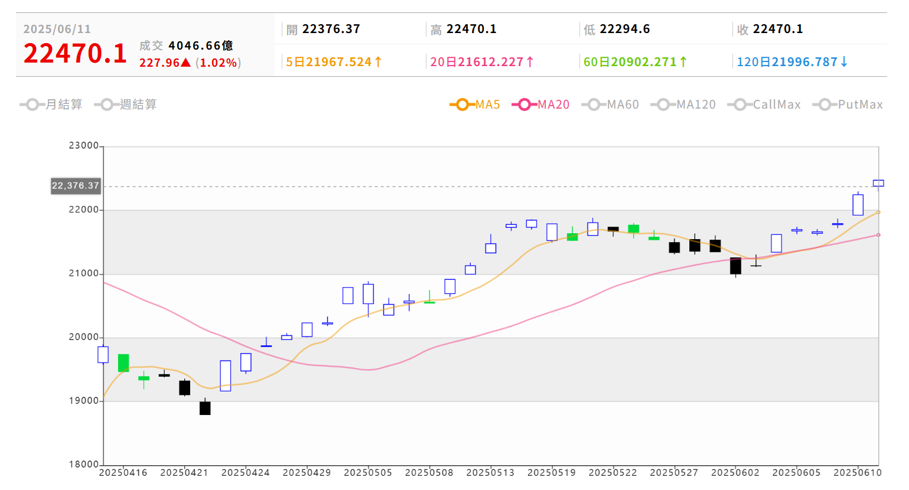
Task: Enable the MA60 legend series
Action: (610, 104)
